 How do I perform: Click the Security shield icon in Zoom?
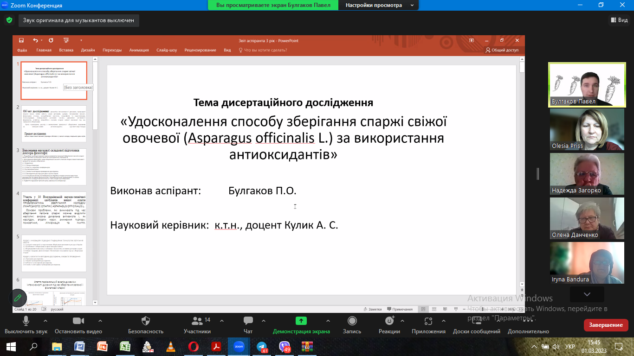[x=146, y=321]
